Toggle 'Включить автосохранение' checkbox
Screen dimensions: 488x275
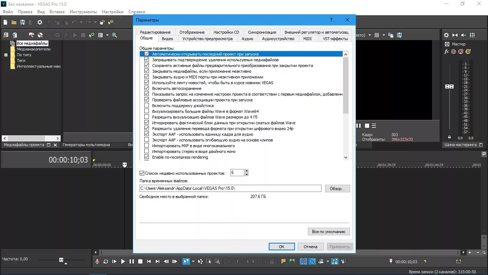coord(146,88)
